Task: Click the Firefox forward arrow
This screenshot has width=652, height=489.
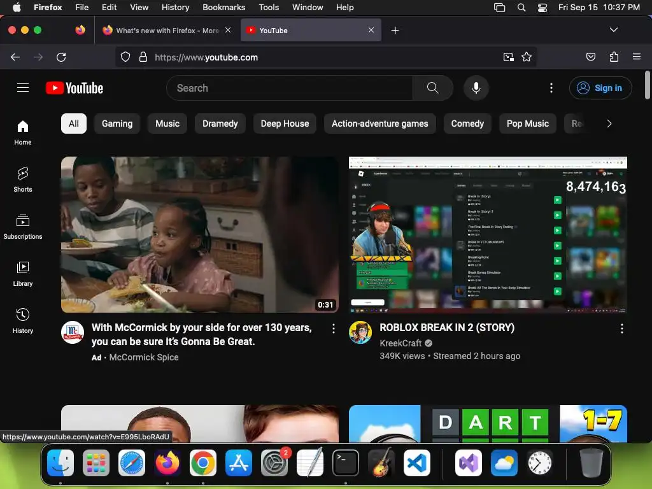Action: coord(38,57)
